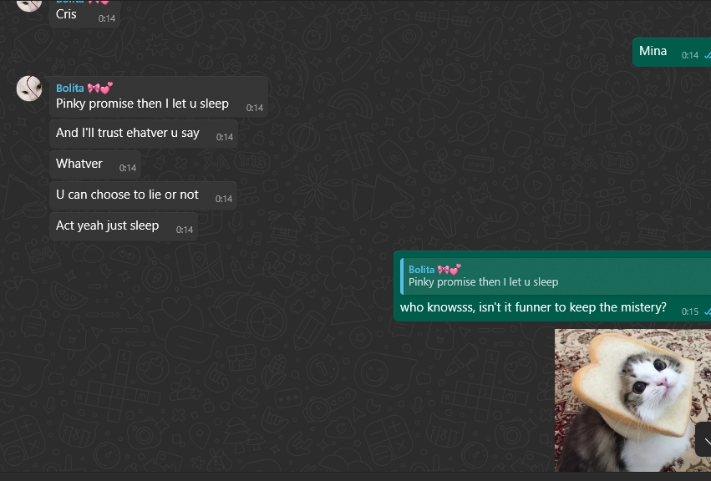Click the Bolita name in quoted reply

tap(421, 270)
